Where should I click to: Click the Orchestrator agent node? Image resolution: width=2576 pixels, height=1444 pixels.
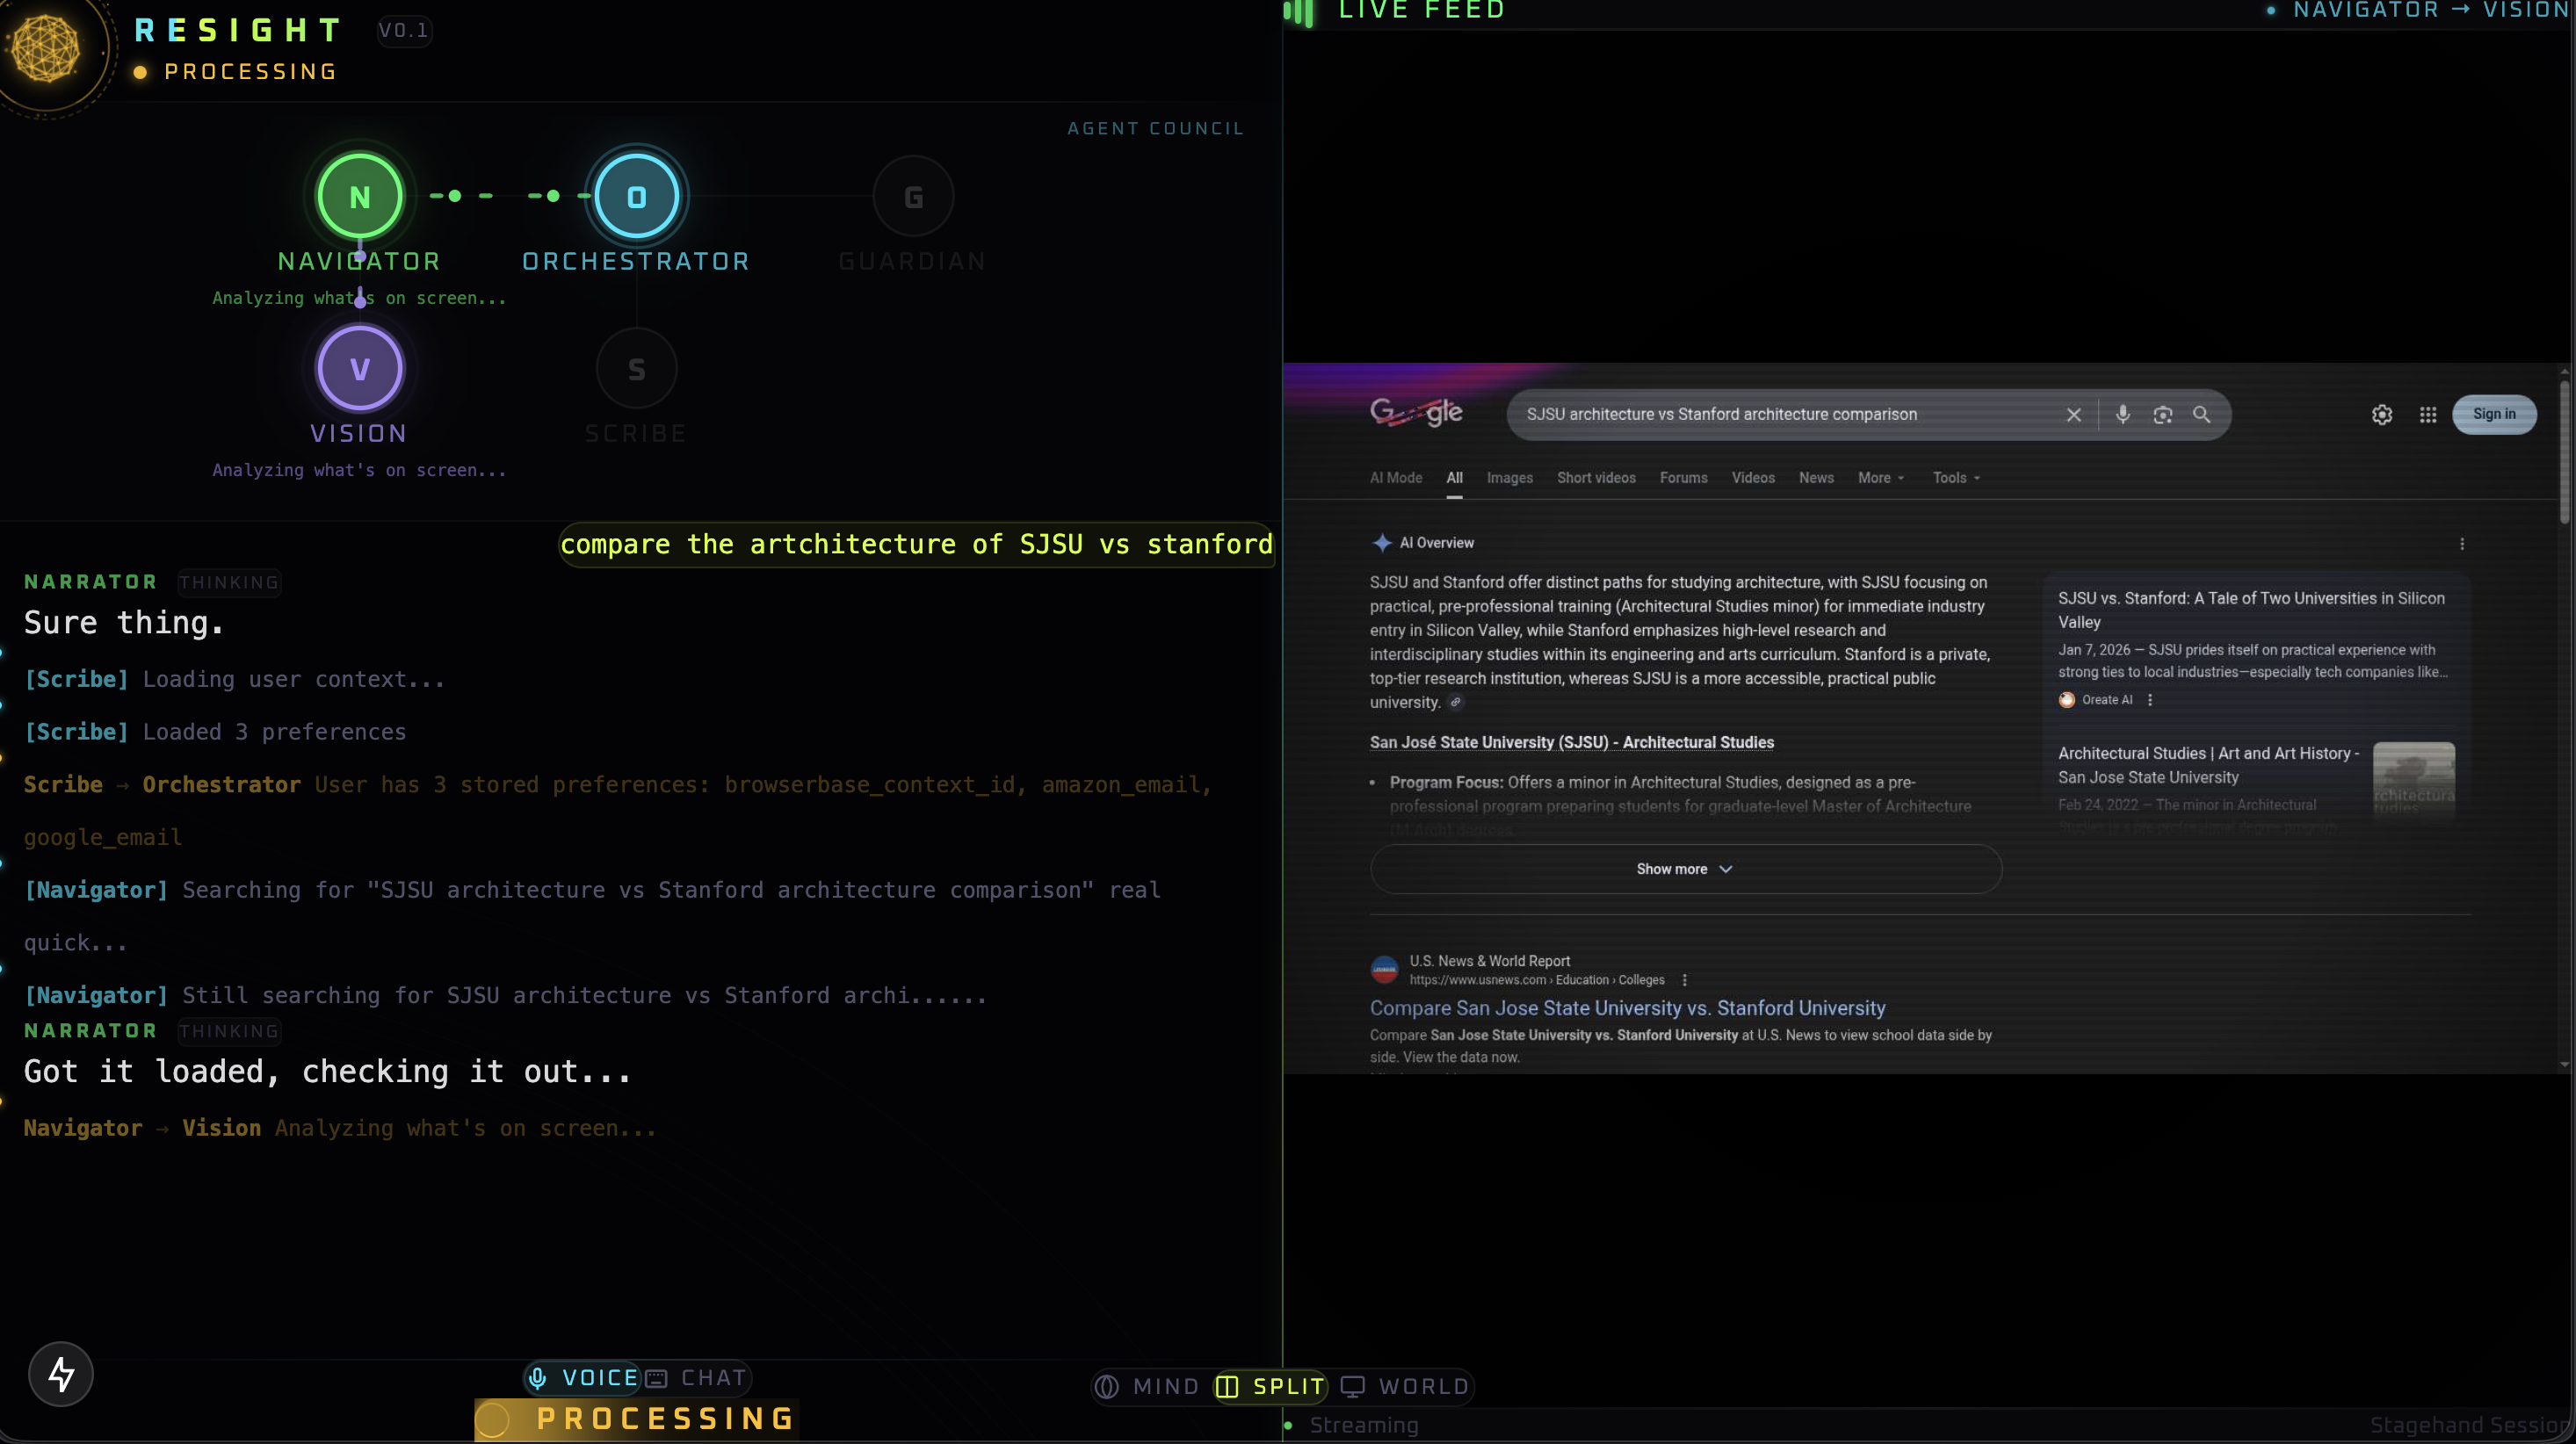[636, 196]
